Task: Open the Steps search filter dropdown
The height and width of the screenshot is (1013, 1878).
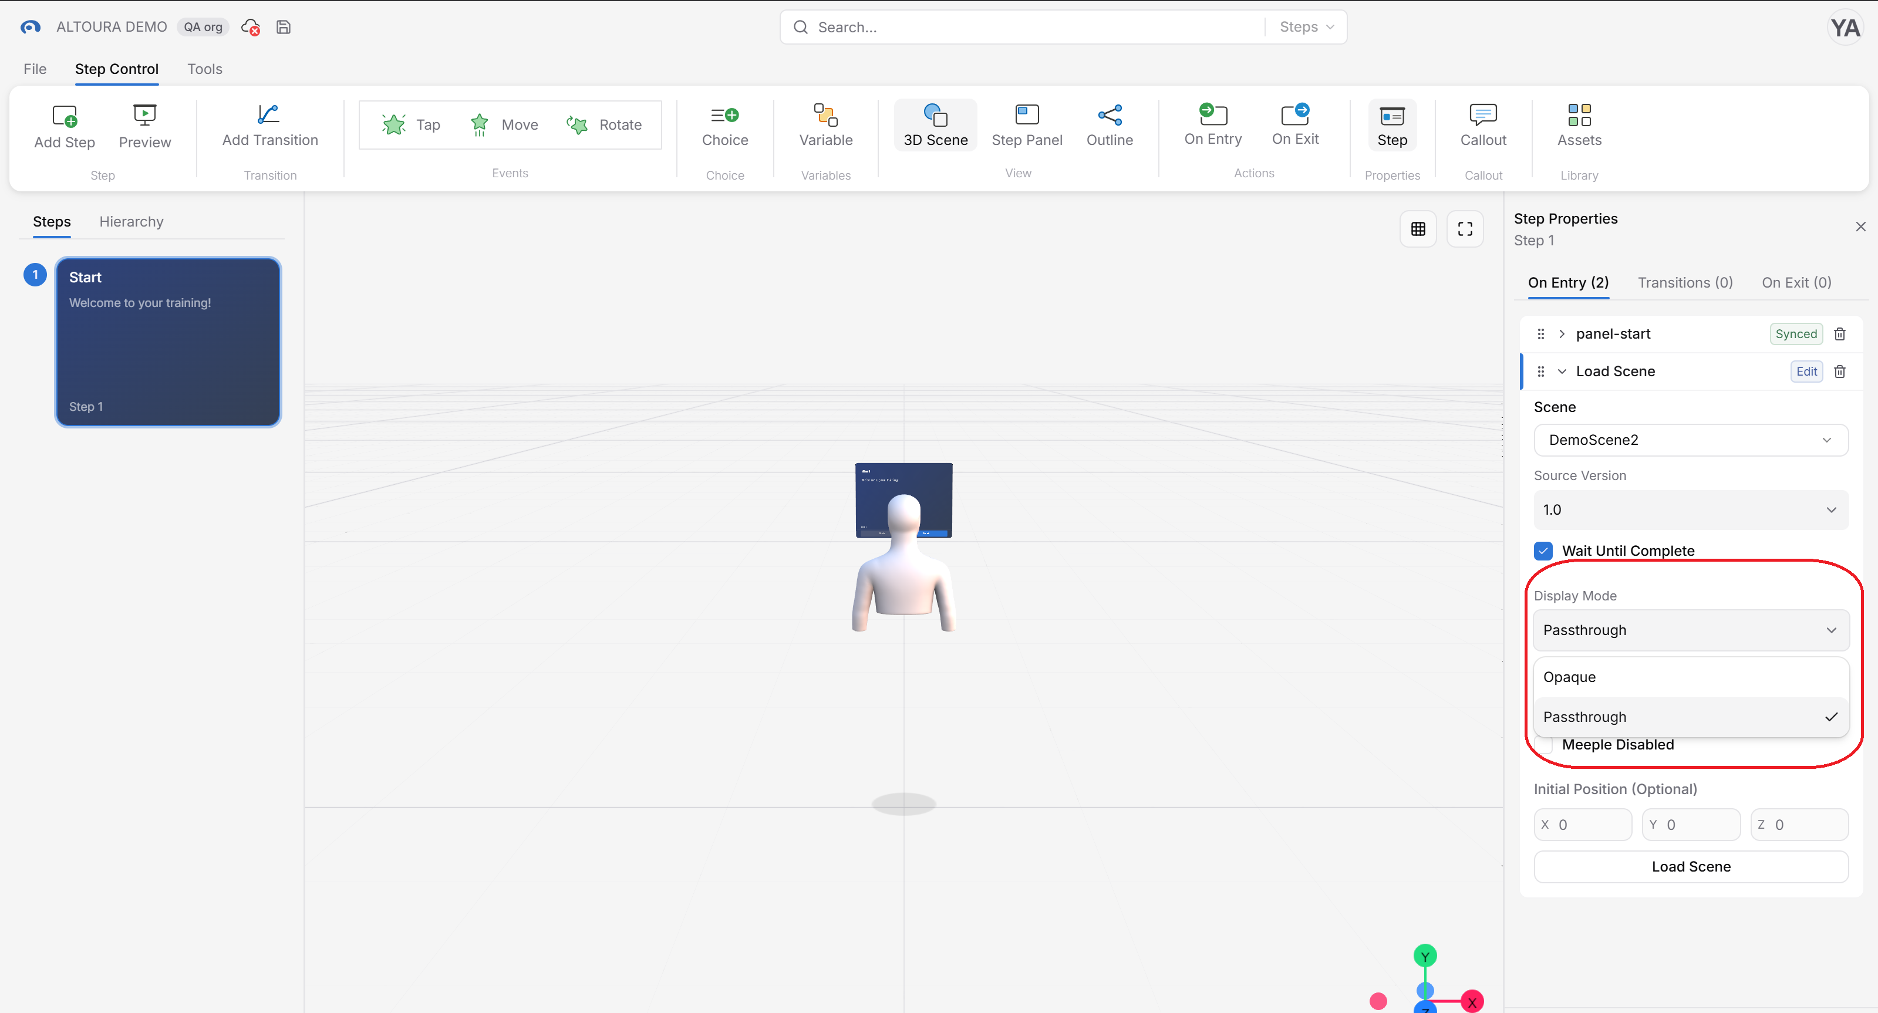Action: tap(1306, 27)
